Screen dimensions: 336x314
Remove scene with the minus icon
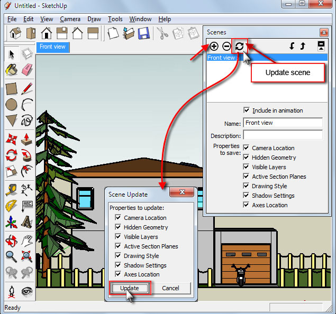[226, 46]
